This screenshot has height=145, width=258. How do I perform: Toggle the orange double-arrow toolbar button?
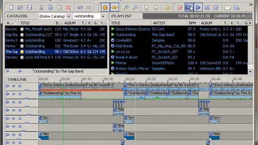pos(114,7)
